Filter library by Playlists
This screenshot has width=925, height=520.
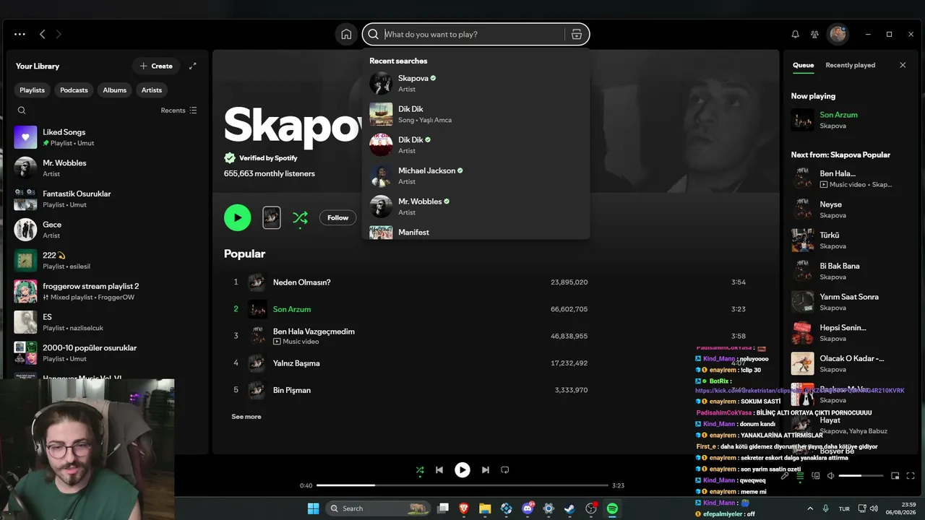pos(32,90)
